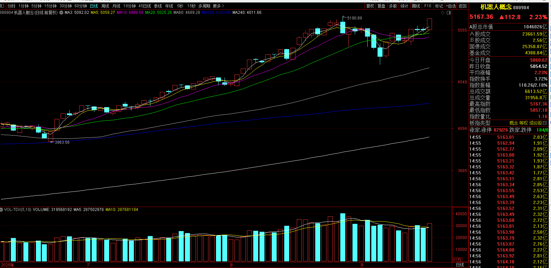The height and width of the screenshot is (268, 551).
Task: Select the 日线 daily period tab
Action: (x=94, y=6)
